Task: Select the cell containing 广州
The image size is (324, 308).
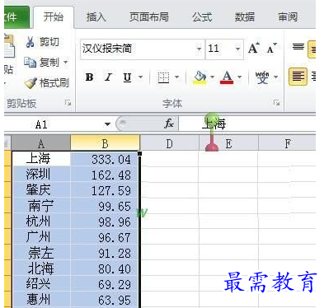Action: (41, 237)
